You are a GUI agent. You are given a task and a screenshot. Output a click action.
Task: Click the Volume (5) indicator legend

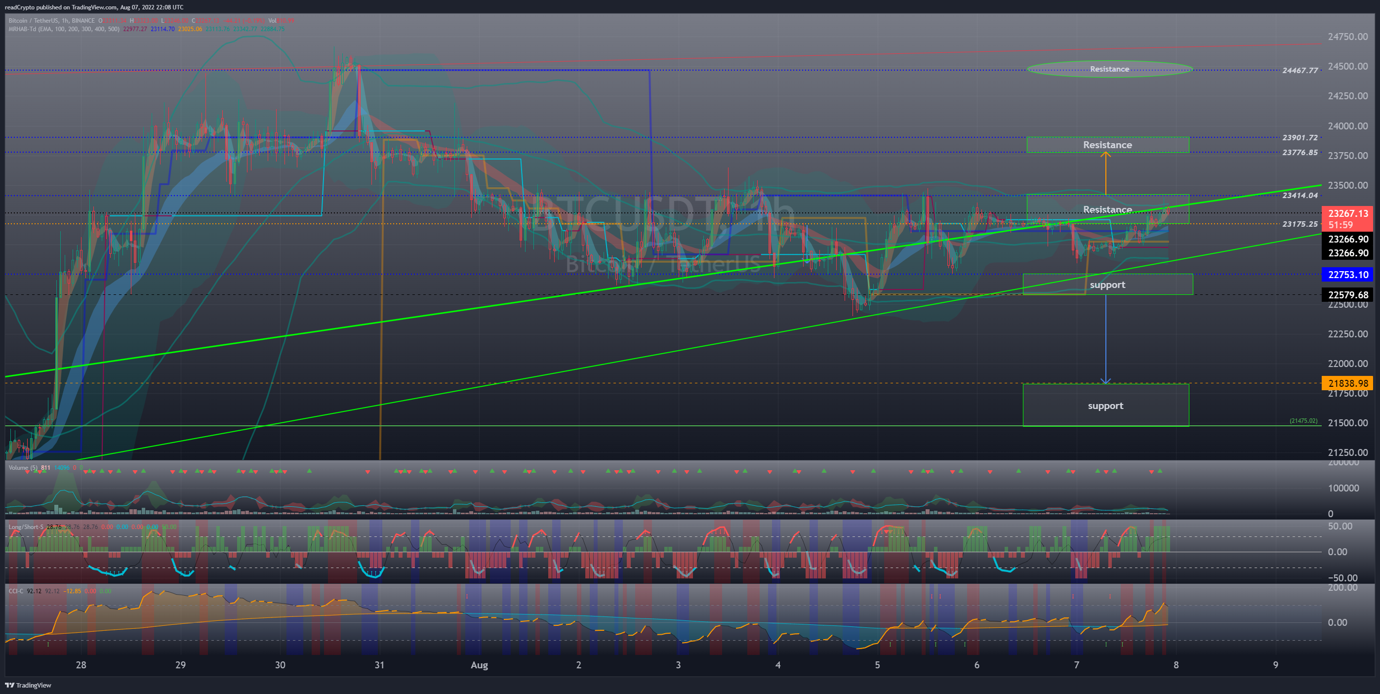23,468
